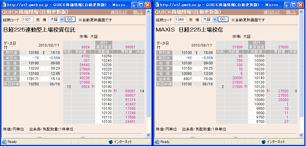Click the IE icon in right window status bar

pos(157,142)
